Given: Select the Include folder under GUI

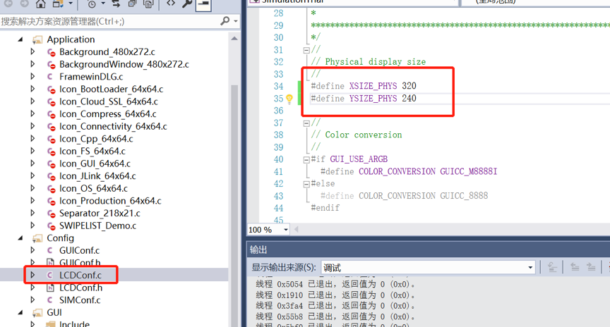Looking at the screenshot, I should (x=74, y=323).
